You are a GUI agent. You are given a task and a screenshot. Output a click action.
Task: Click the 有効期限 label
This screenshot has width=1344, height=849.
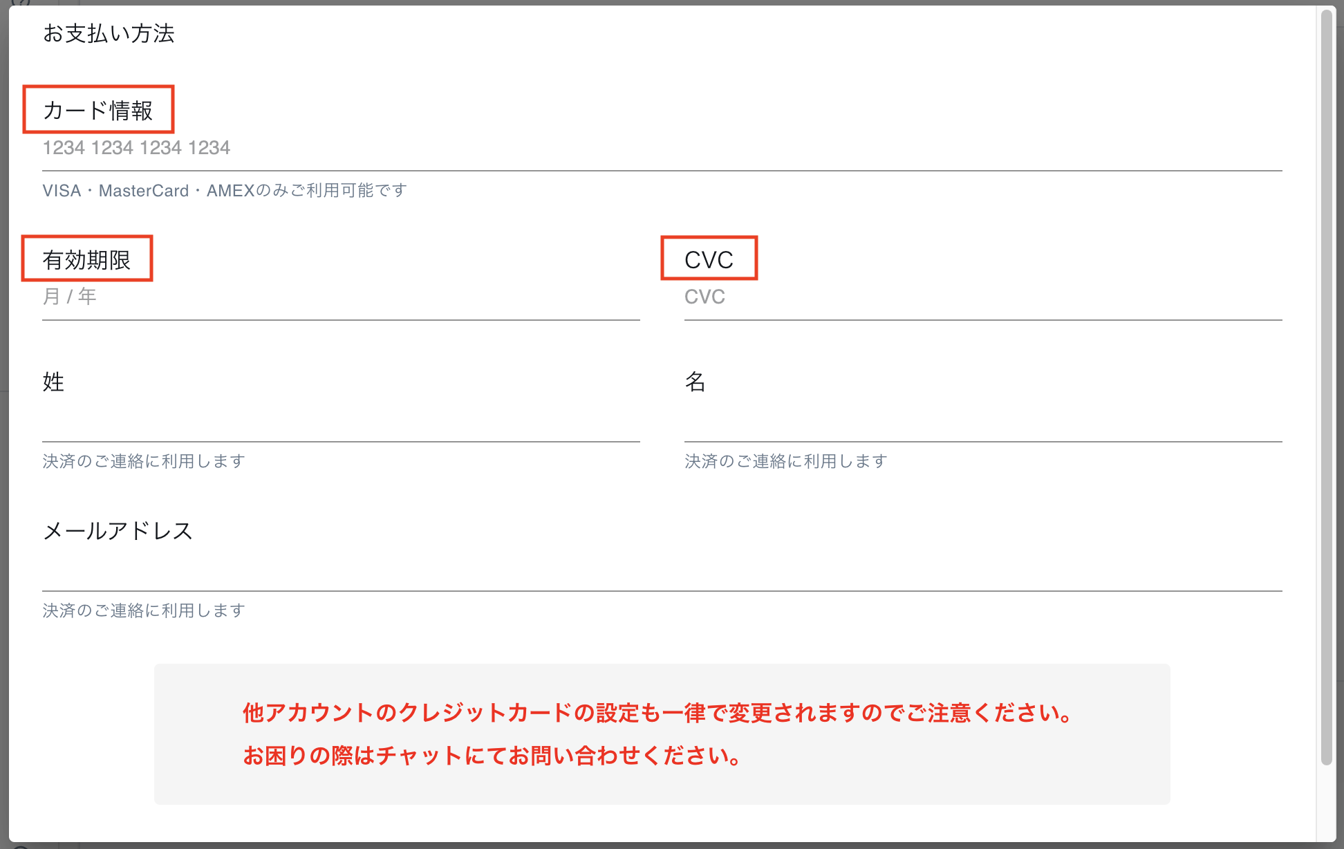pos(86,260)
